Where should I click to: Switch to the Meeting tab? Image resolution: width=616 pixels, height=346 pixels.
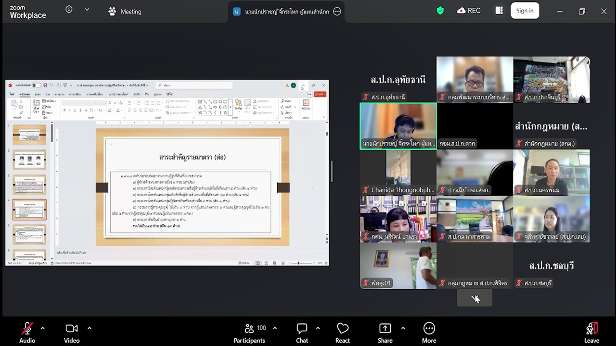click(125, 12)
